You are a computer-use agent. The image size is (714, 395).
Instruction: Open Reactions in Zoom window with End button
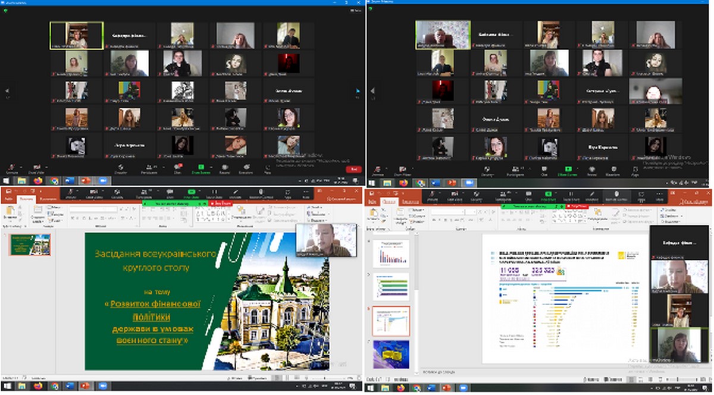click(245, 168)
